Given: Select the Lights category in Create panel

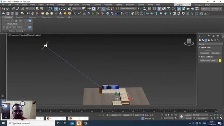Looking at the screenshot, I should (x=206, y=40).
